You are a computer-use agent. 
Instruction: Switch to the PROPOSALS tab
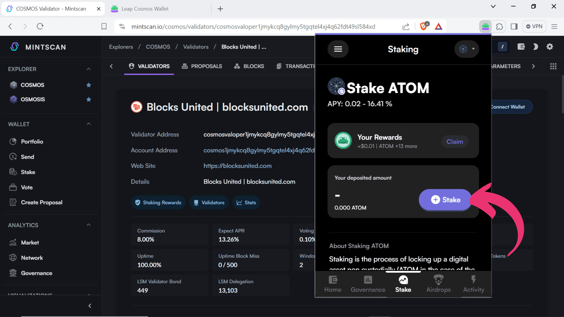pos(202,66)
